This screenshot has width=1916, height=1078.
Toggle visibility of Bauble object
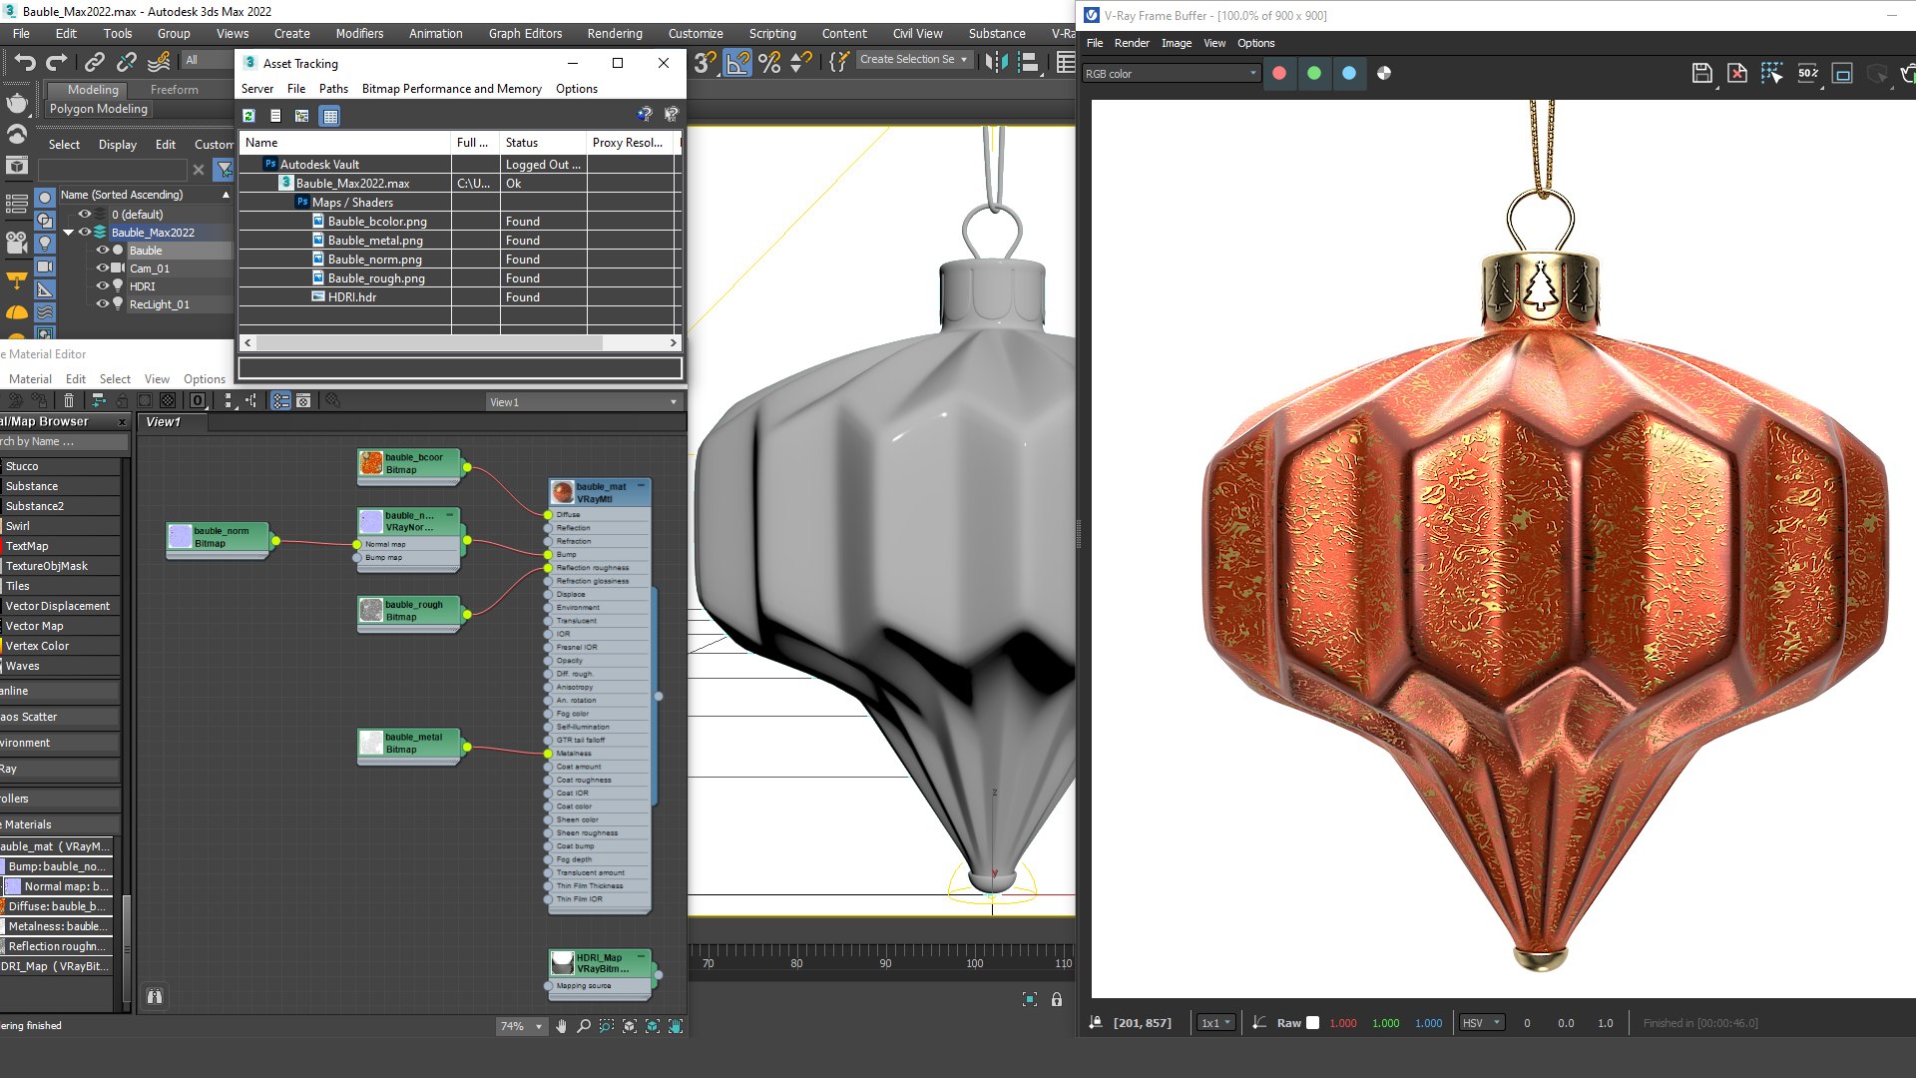pos(102,251)
